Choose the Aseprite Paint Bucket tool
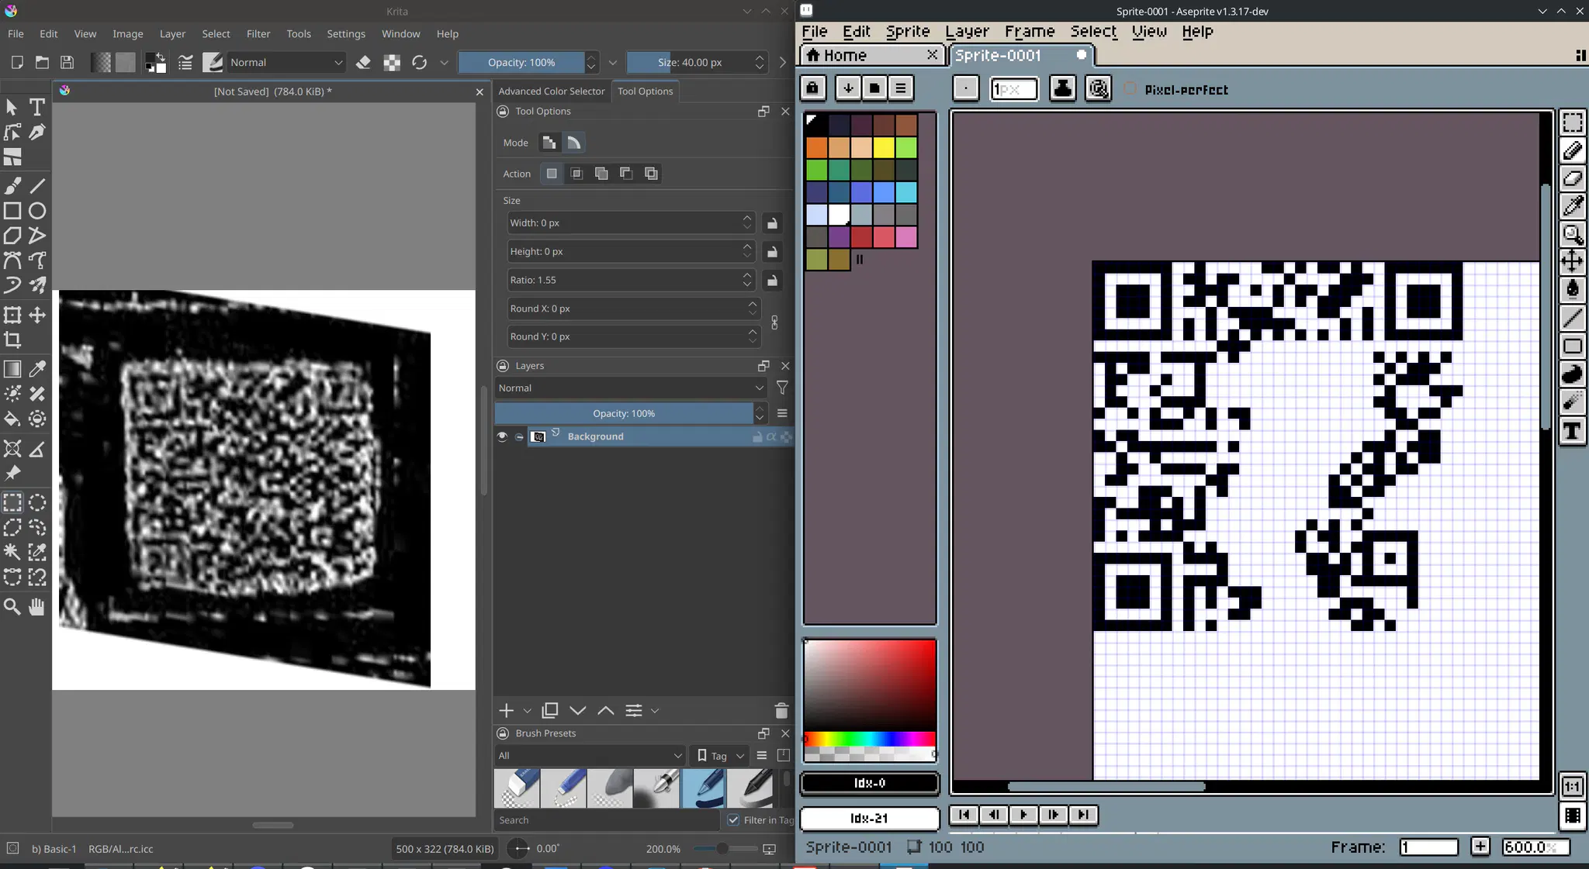 coord(1573,290)
